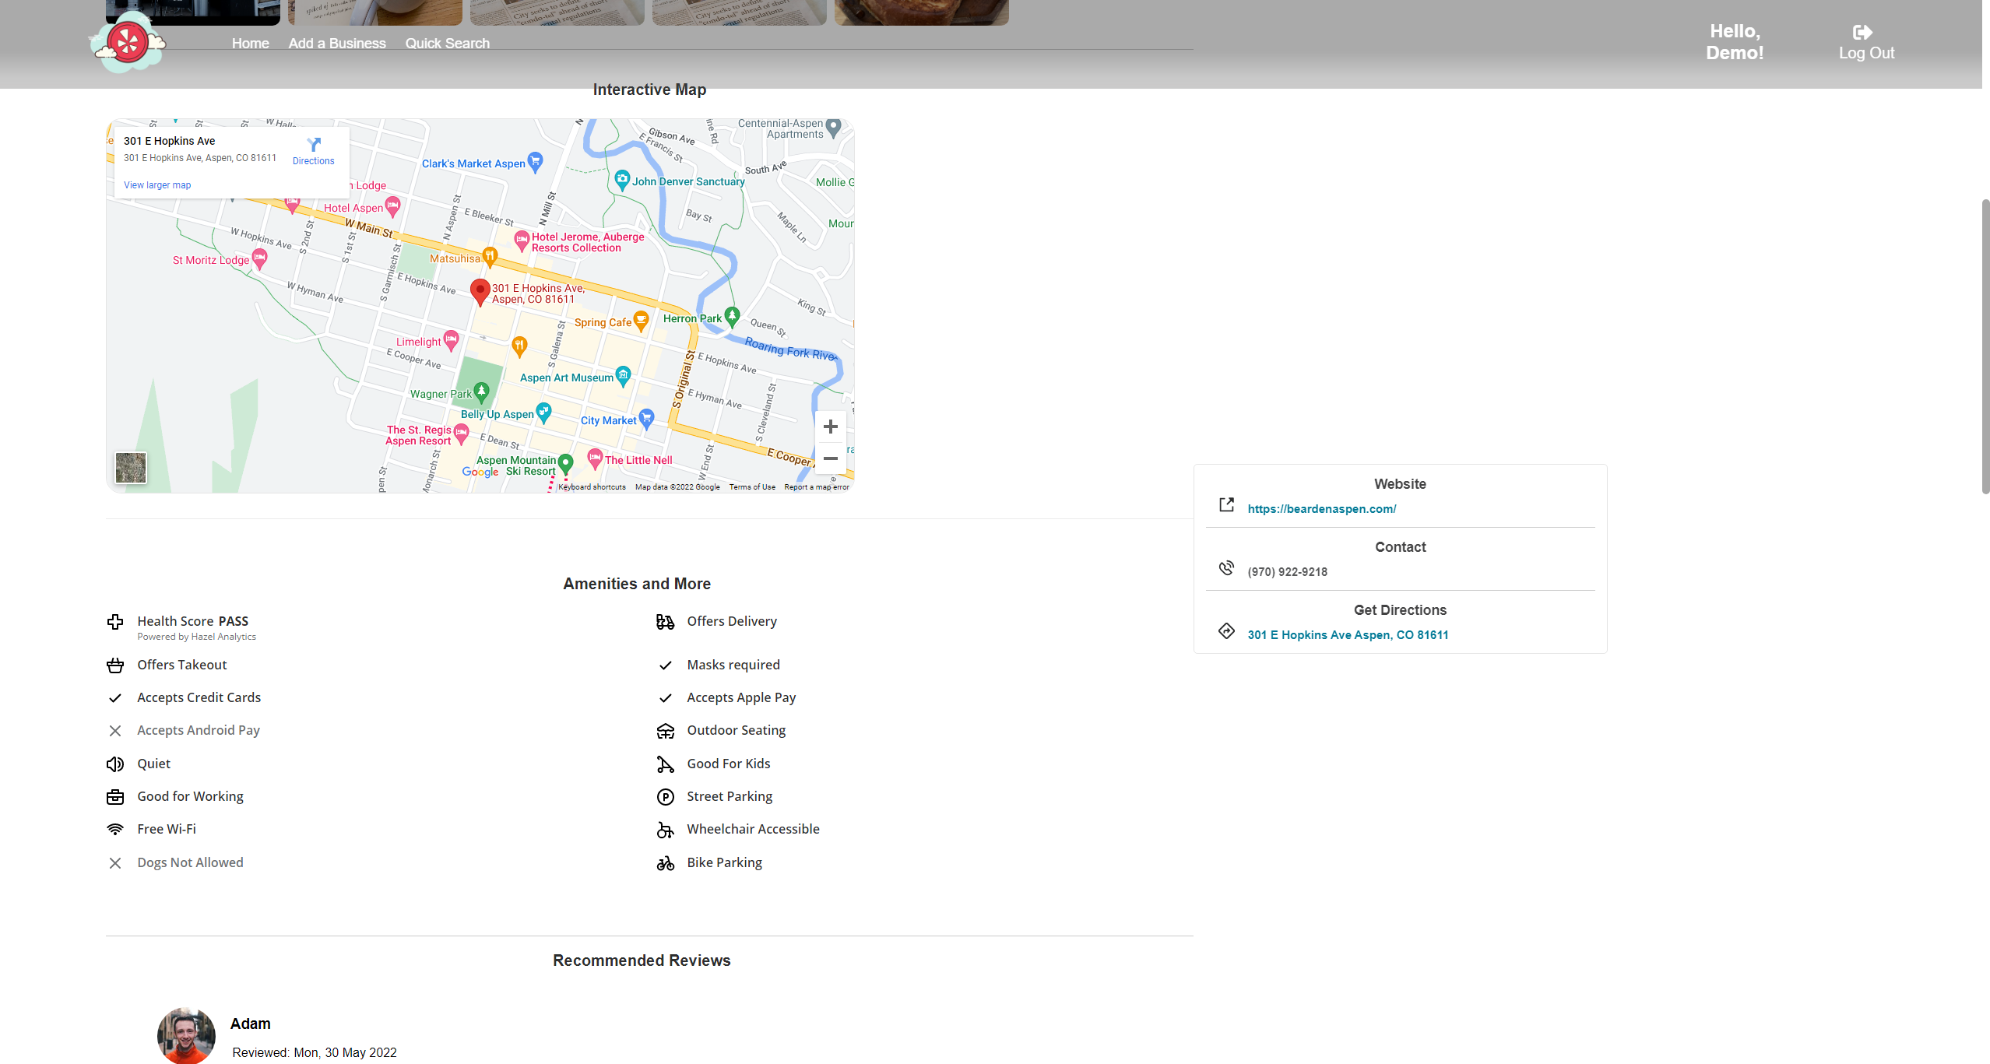Select the Centennial-Aspen Apartments marker
This screenshot has width=1990, height=1064.
coord(833,127)
